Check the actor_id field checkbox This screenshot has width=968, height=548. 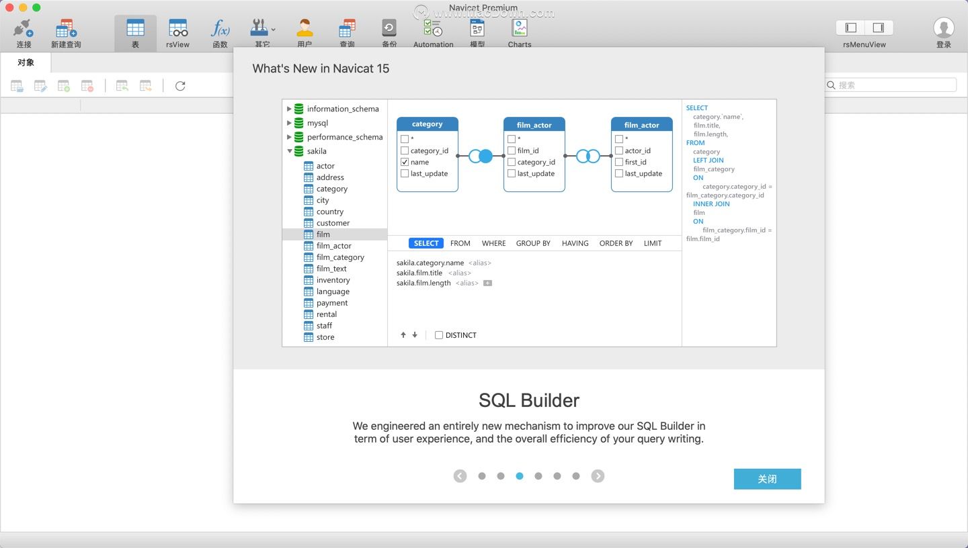click(619, 150)
